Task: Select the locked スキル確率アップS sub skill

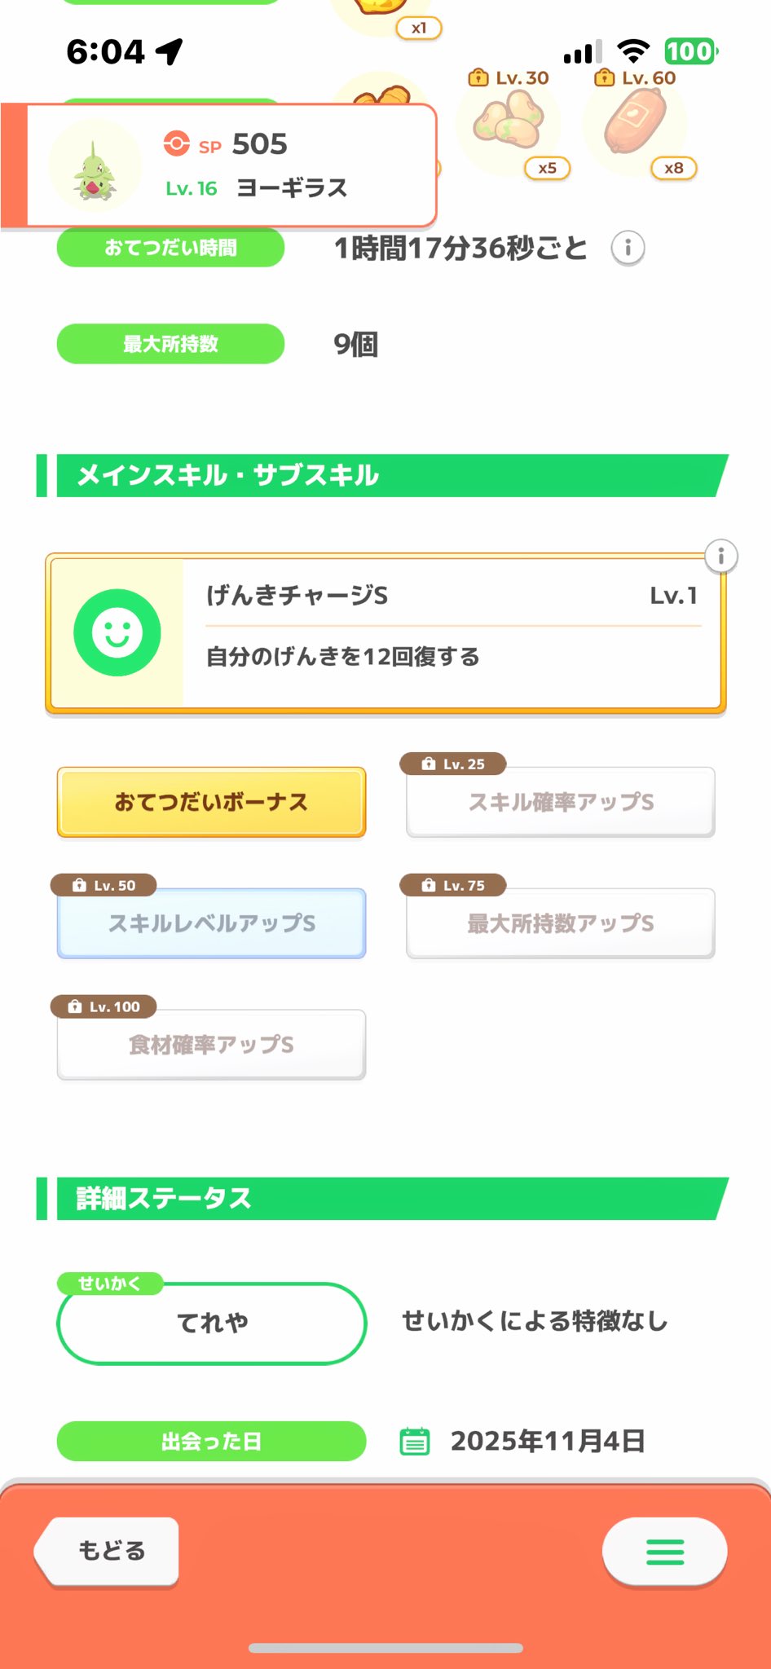Action: pyautogui.click(x=561, y=802)
